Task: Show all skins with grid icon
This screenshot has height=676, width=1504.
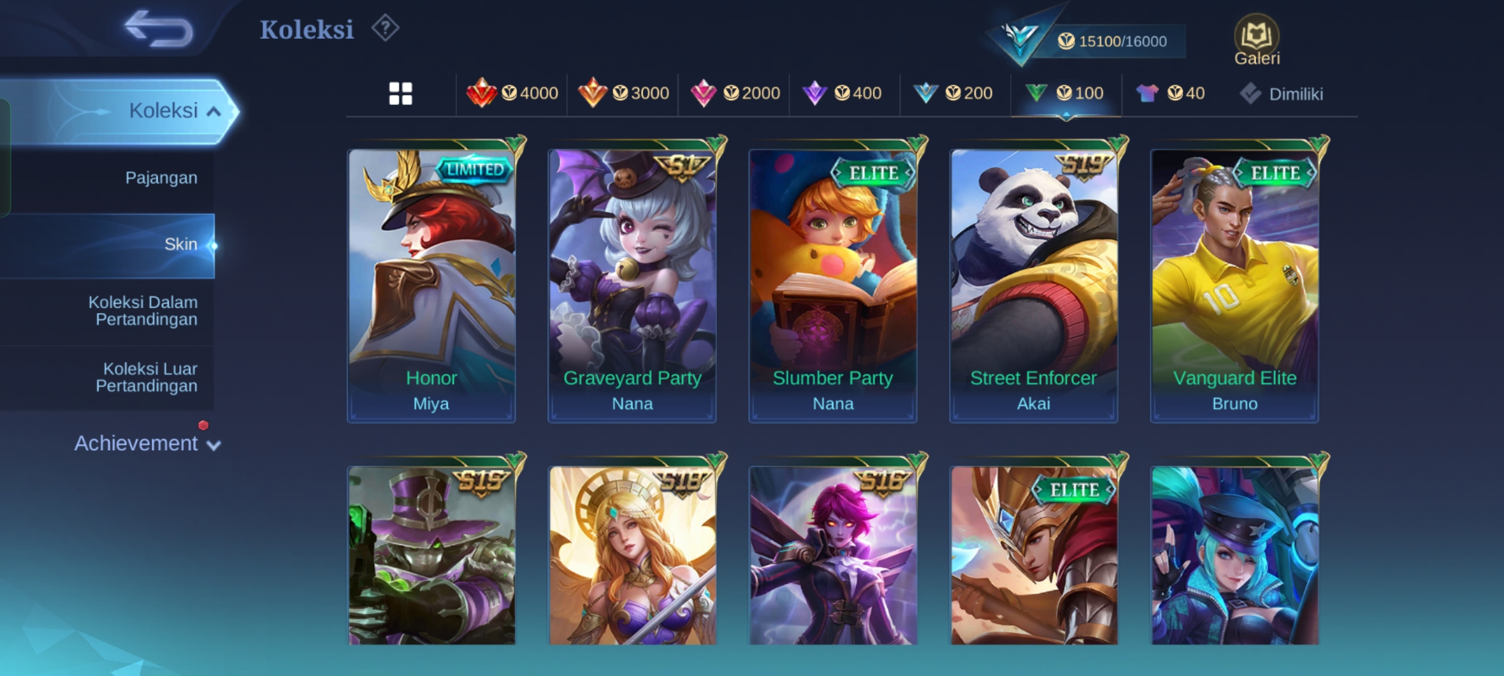Action: 400,94
